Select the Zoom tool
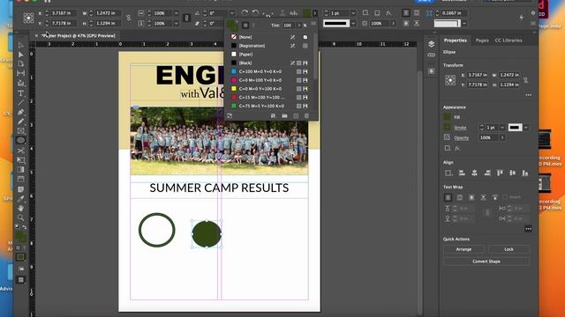 [20, 217]
